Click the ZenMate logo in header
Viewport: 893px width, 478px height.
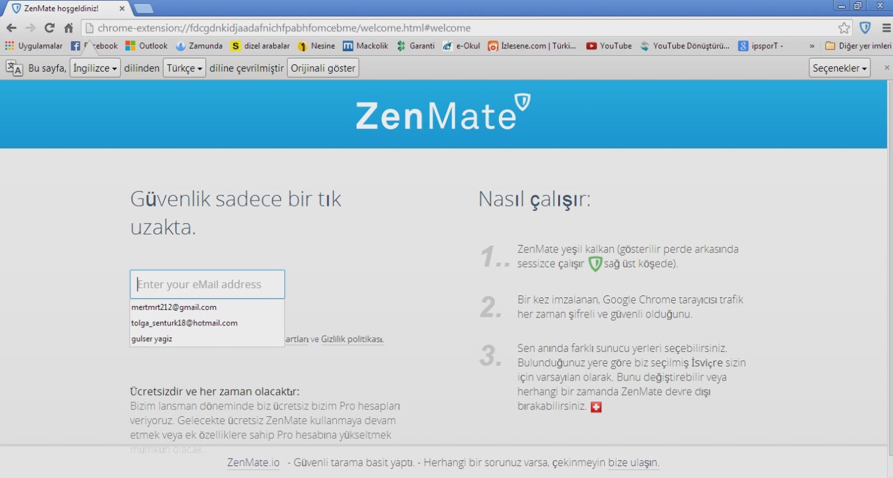pyautogui.click(x=443, y=113)
